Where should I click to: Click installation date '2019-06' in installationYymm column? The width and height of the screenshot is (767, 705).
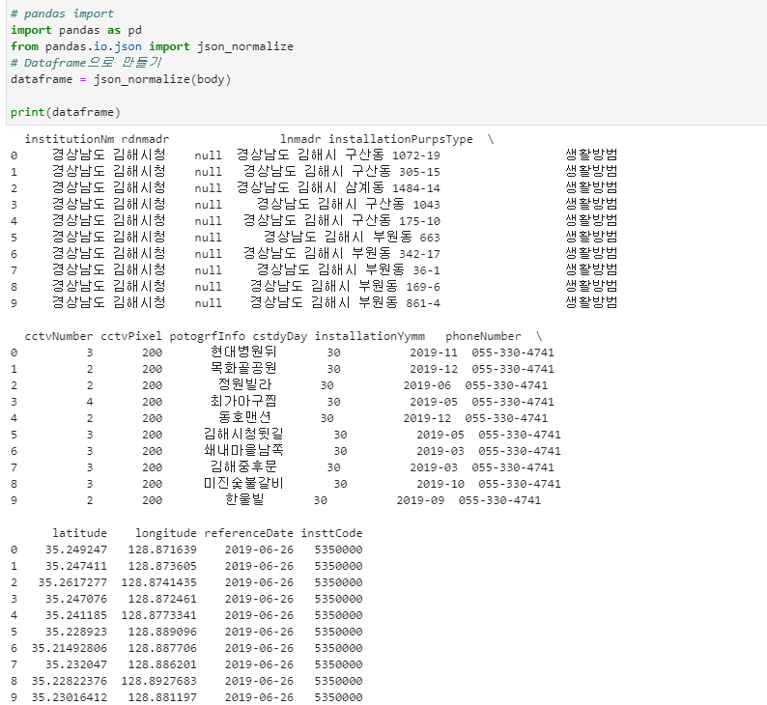click(427, 385)
